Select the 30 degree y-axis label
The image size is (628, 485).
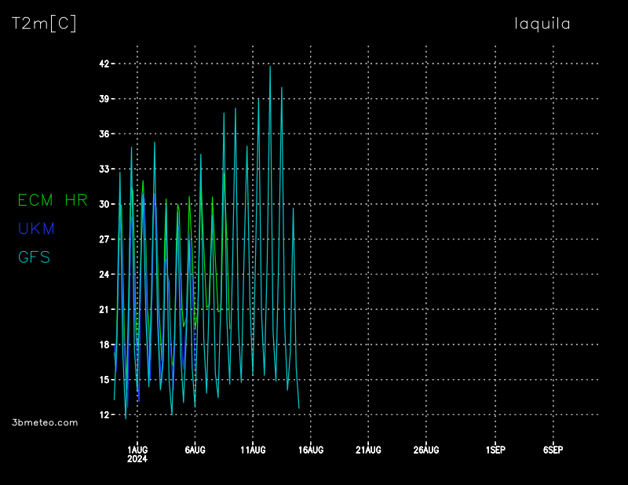click(103, 204)
